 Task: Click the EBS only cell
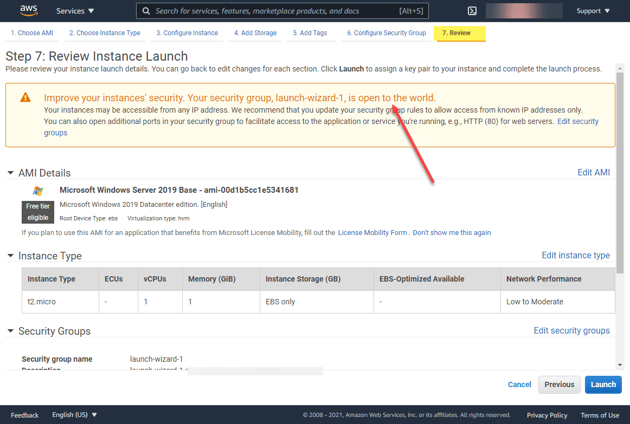coord(317,302)
